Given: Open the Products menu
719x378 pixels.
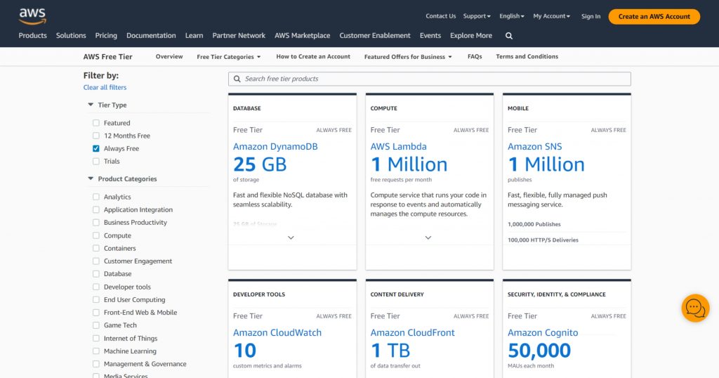Looking at the screenshot, I should coord(32,35).
